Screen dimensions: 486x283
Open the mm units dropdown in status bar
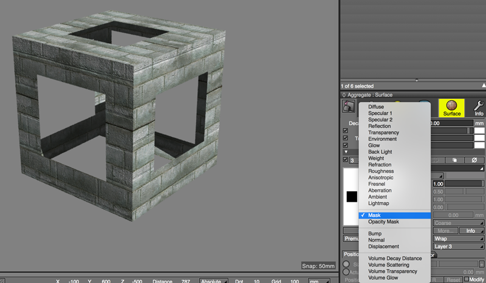[319, 281]
